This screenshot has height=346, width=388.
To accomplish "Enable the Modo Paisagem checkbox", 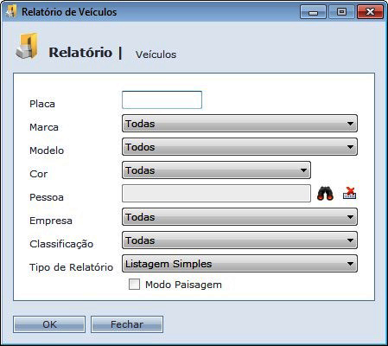I will tap(134, 285).
